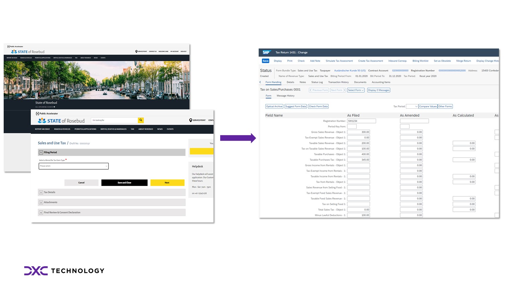This screenshot has height=289, width=514.
Task: Click the SAP logo in header
Action: point(266,53)
